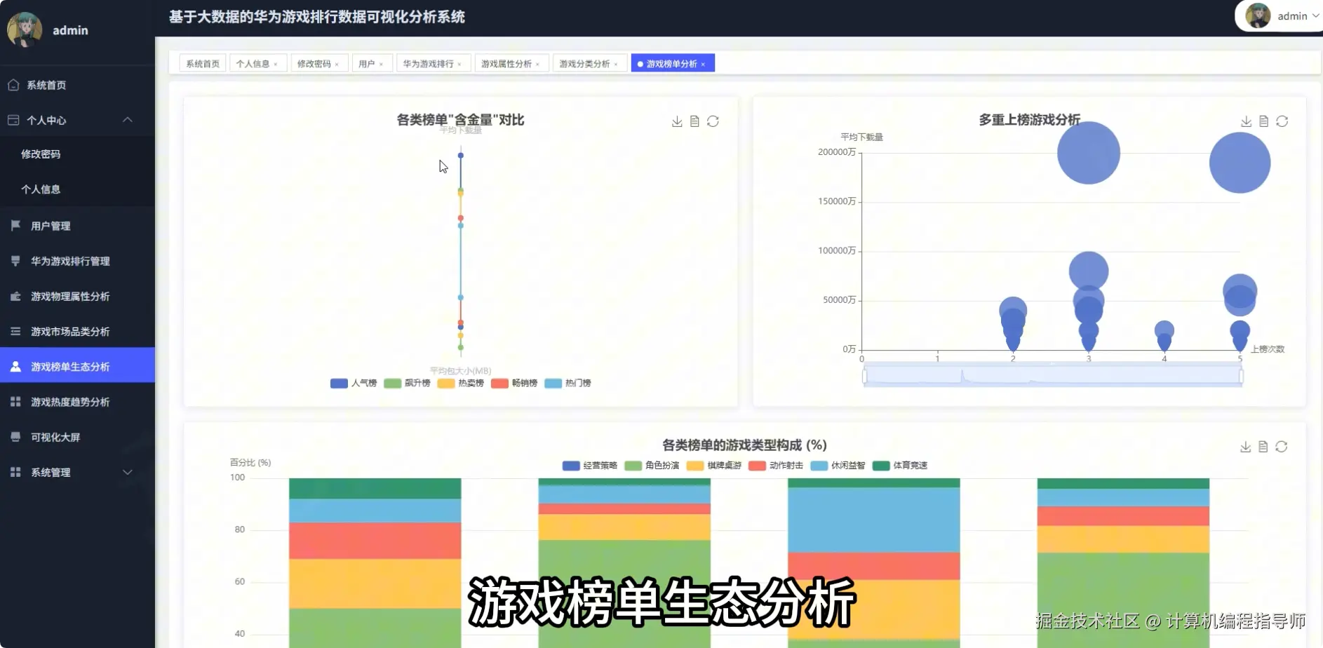Close the 游戏分类分析 tab

616,65
